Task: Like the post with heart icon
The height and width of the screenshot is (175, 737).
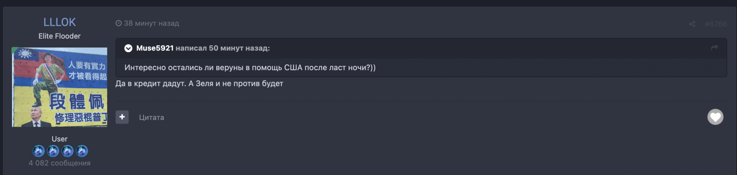Action: point(715,117)
